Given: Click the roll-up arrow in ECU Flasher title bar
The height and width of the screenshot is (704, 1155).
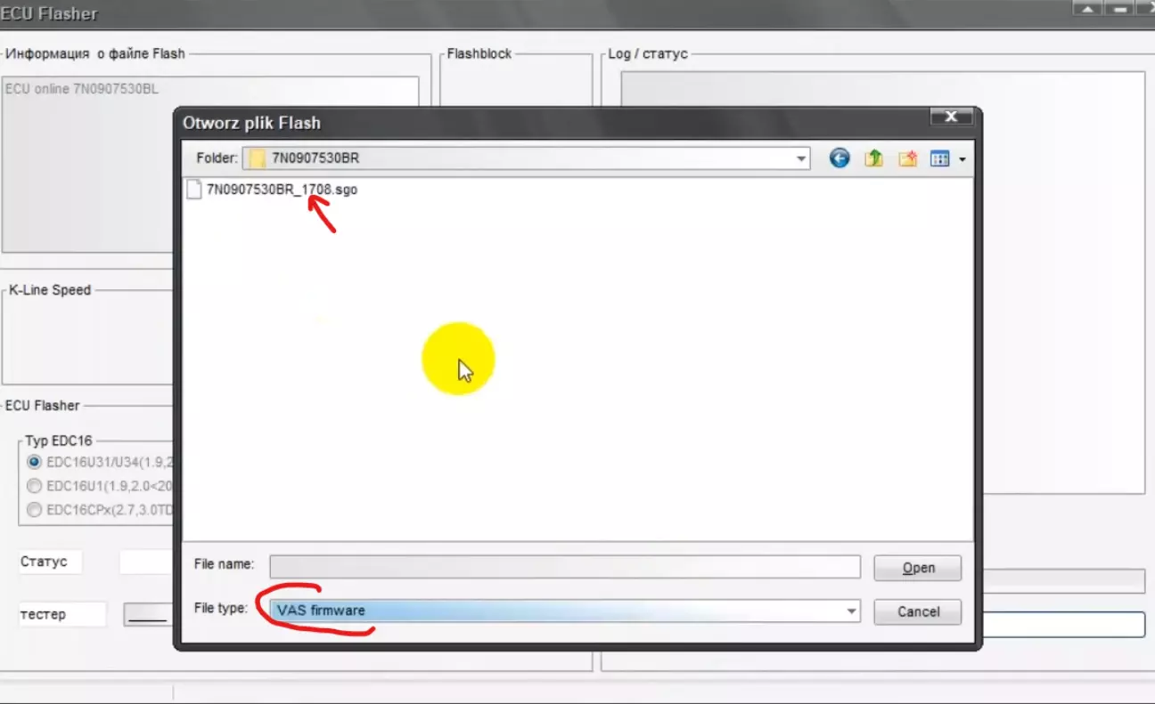Looking at the screenshot, I should point(1086,9).
